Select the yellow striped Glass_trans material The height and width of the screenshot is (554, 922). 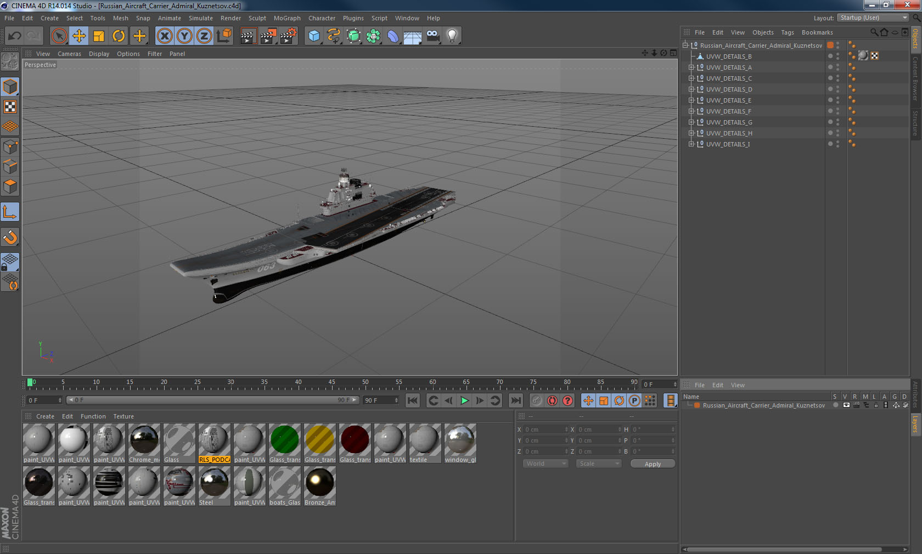click(x=319, y=443)
